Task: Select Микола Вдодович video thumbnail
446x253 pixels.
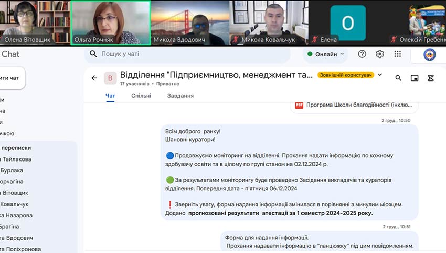Action: point(189,22)
